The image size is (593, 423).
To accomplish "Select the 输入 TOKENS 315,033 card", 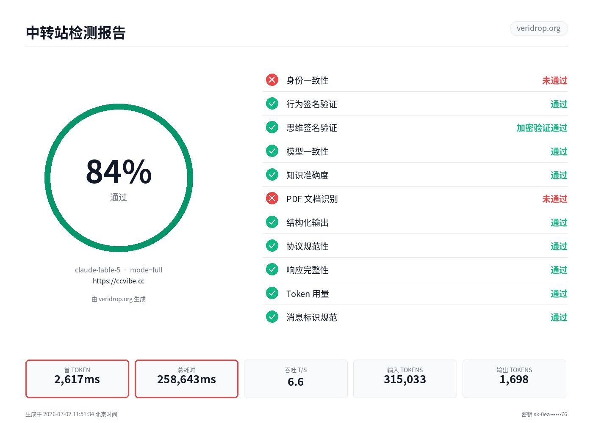I will (x=405, y=379).
